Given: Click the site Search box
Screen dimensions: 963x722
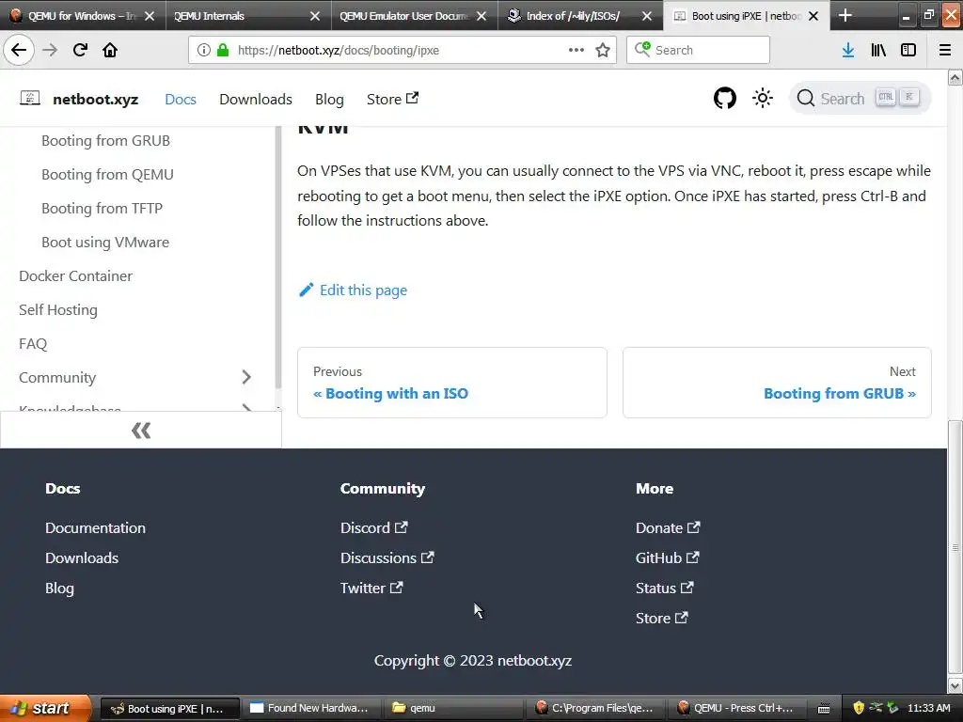Looking at the screenshot, I should coord(860,98).
